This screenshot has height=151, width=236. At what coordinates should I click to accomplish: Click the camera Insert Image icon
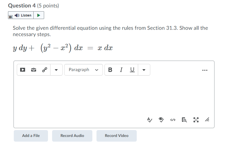pos(34,70)
